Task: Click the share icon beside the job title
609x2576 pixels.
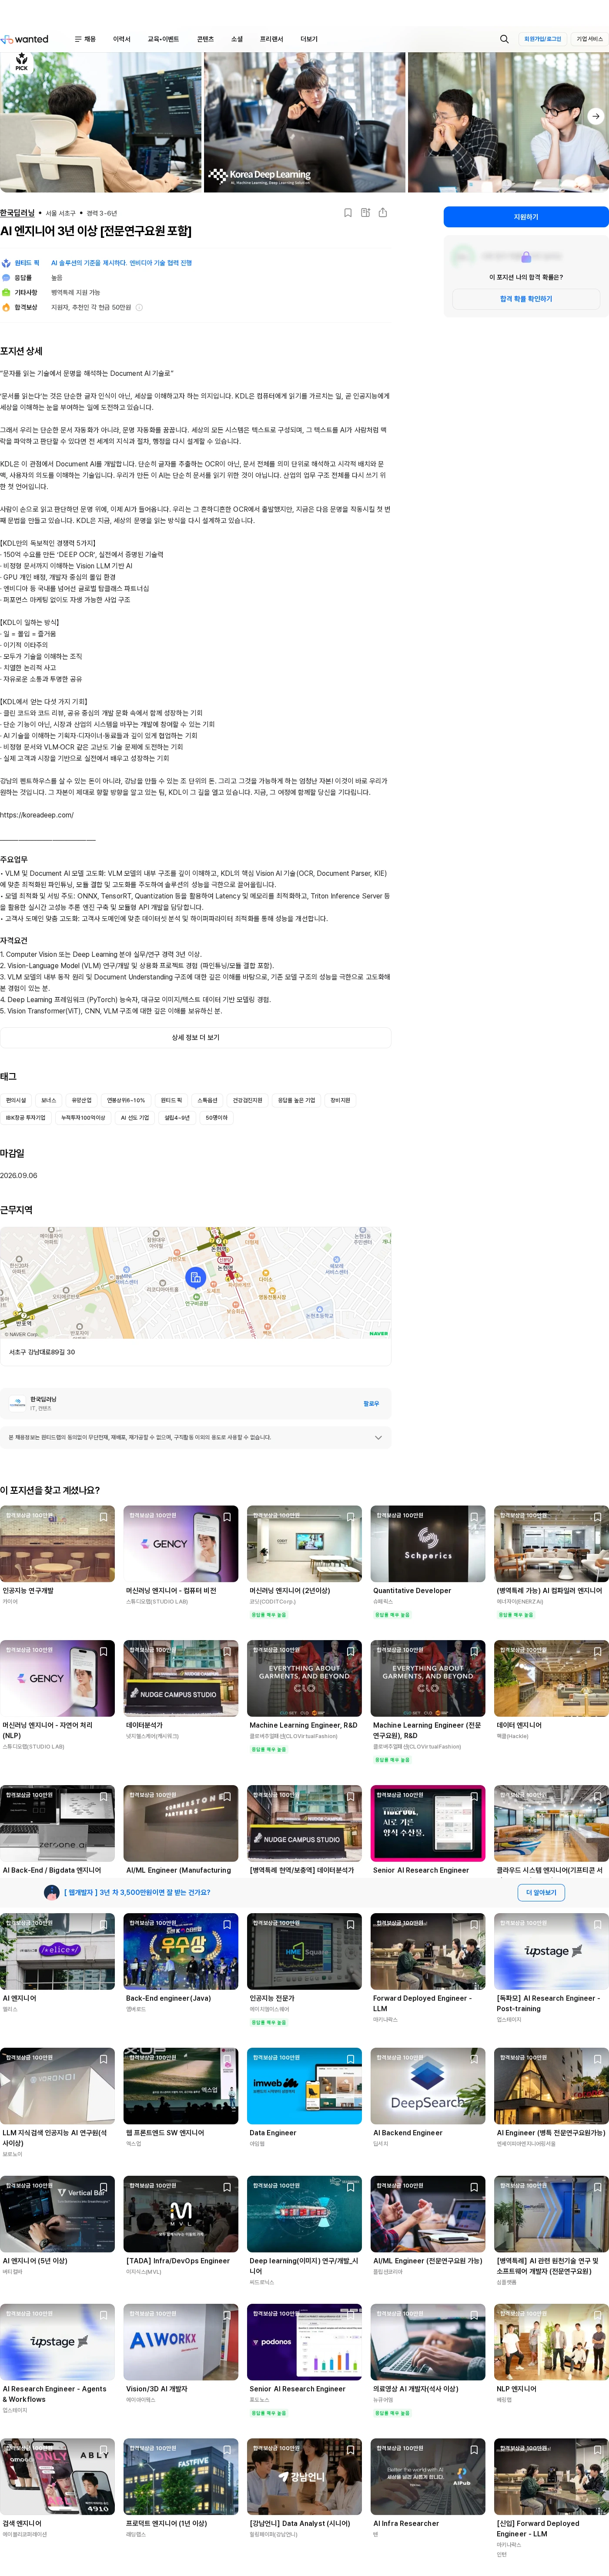Action: tap(382, 213)
